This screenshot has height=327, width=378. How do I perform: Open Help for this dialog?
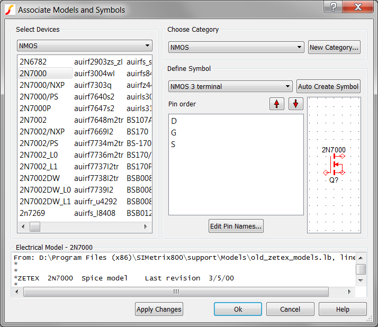[x=343, y=309]
